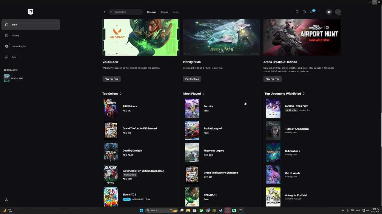Click the First Run badge on MONGIL
The image size is (382, 214).
(x=292, y=110)
